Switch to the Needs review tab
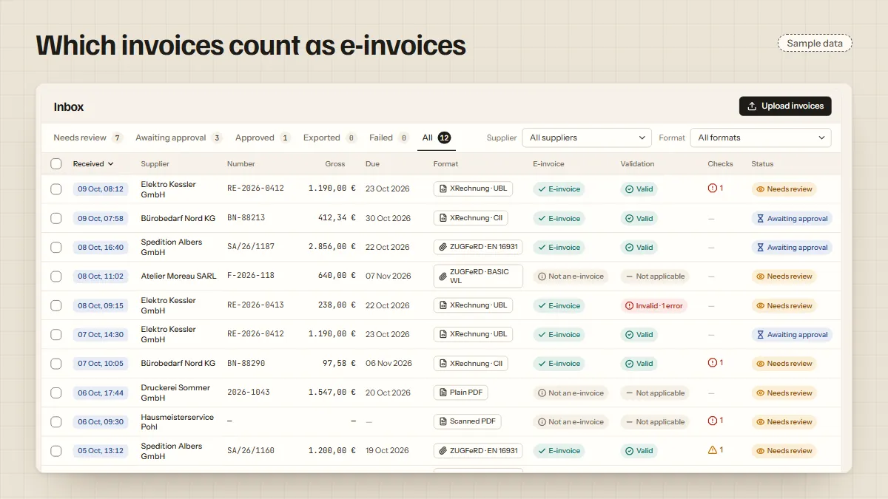888x499 pixels. pos(88,138)
